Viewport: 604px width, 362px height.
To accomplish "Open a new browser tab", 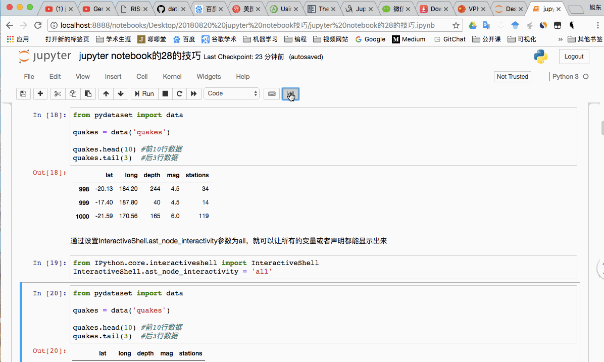I will click(x=576, y=9).
